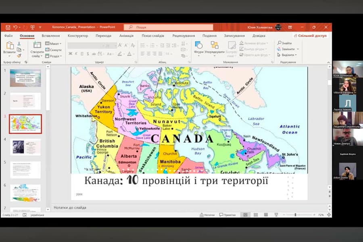This screenshot has width=363, height=242.
Task: Toggle Bold (Ж) formatting
Action: pos(70,54)
